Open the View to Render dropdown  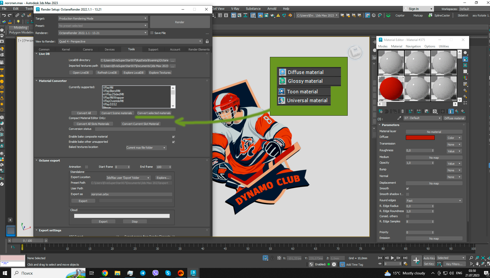[130, 41]
